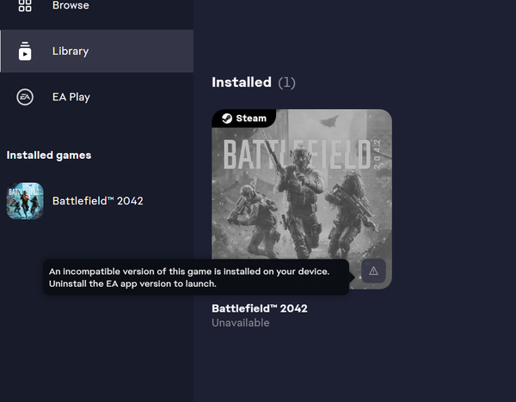Click the Steam logo badge icon

[227, 119]
